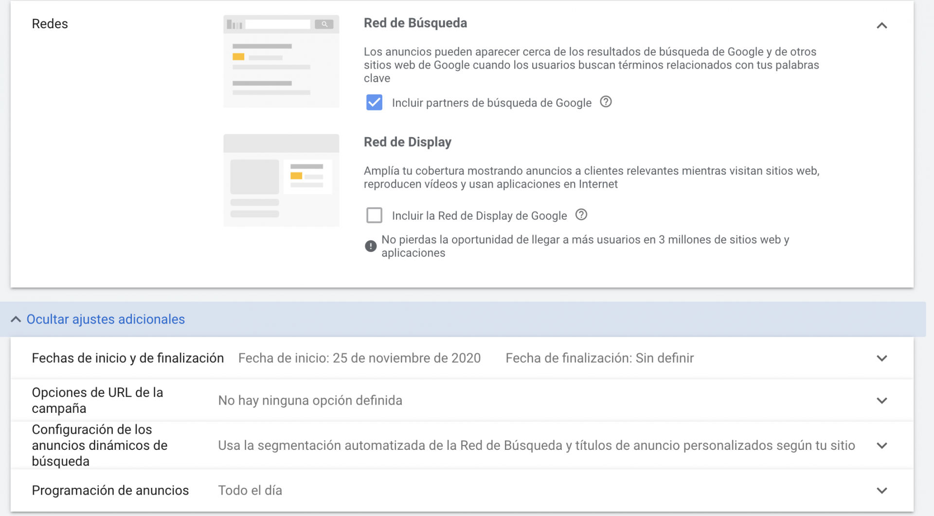Click Incluir partners de búsqueda de Google label
This screenshot has height=516, width=934.
tap(492, 103)
